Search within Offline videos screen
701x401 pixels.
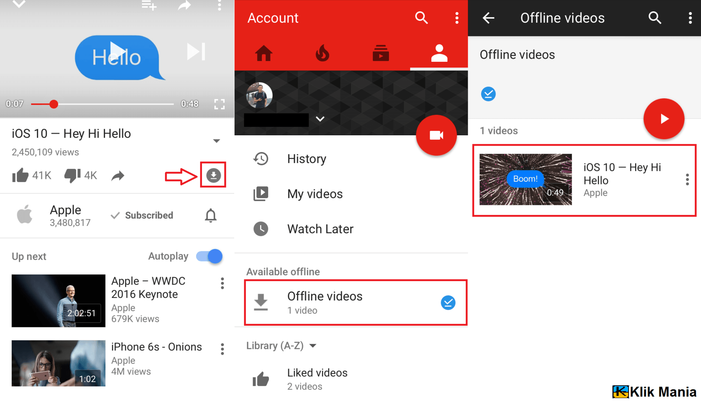(655, 18)
